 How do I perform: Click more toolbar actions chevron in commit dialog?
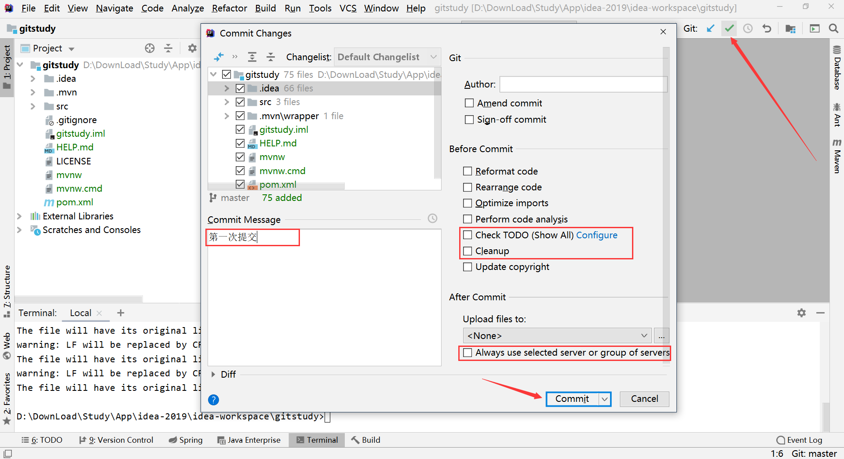(x=235, y=57)
